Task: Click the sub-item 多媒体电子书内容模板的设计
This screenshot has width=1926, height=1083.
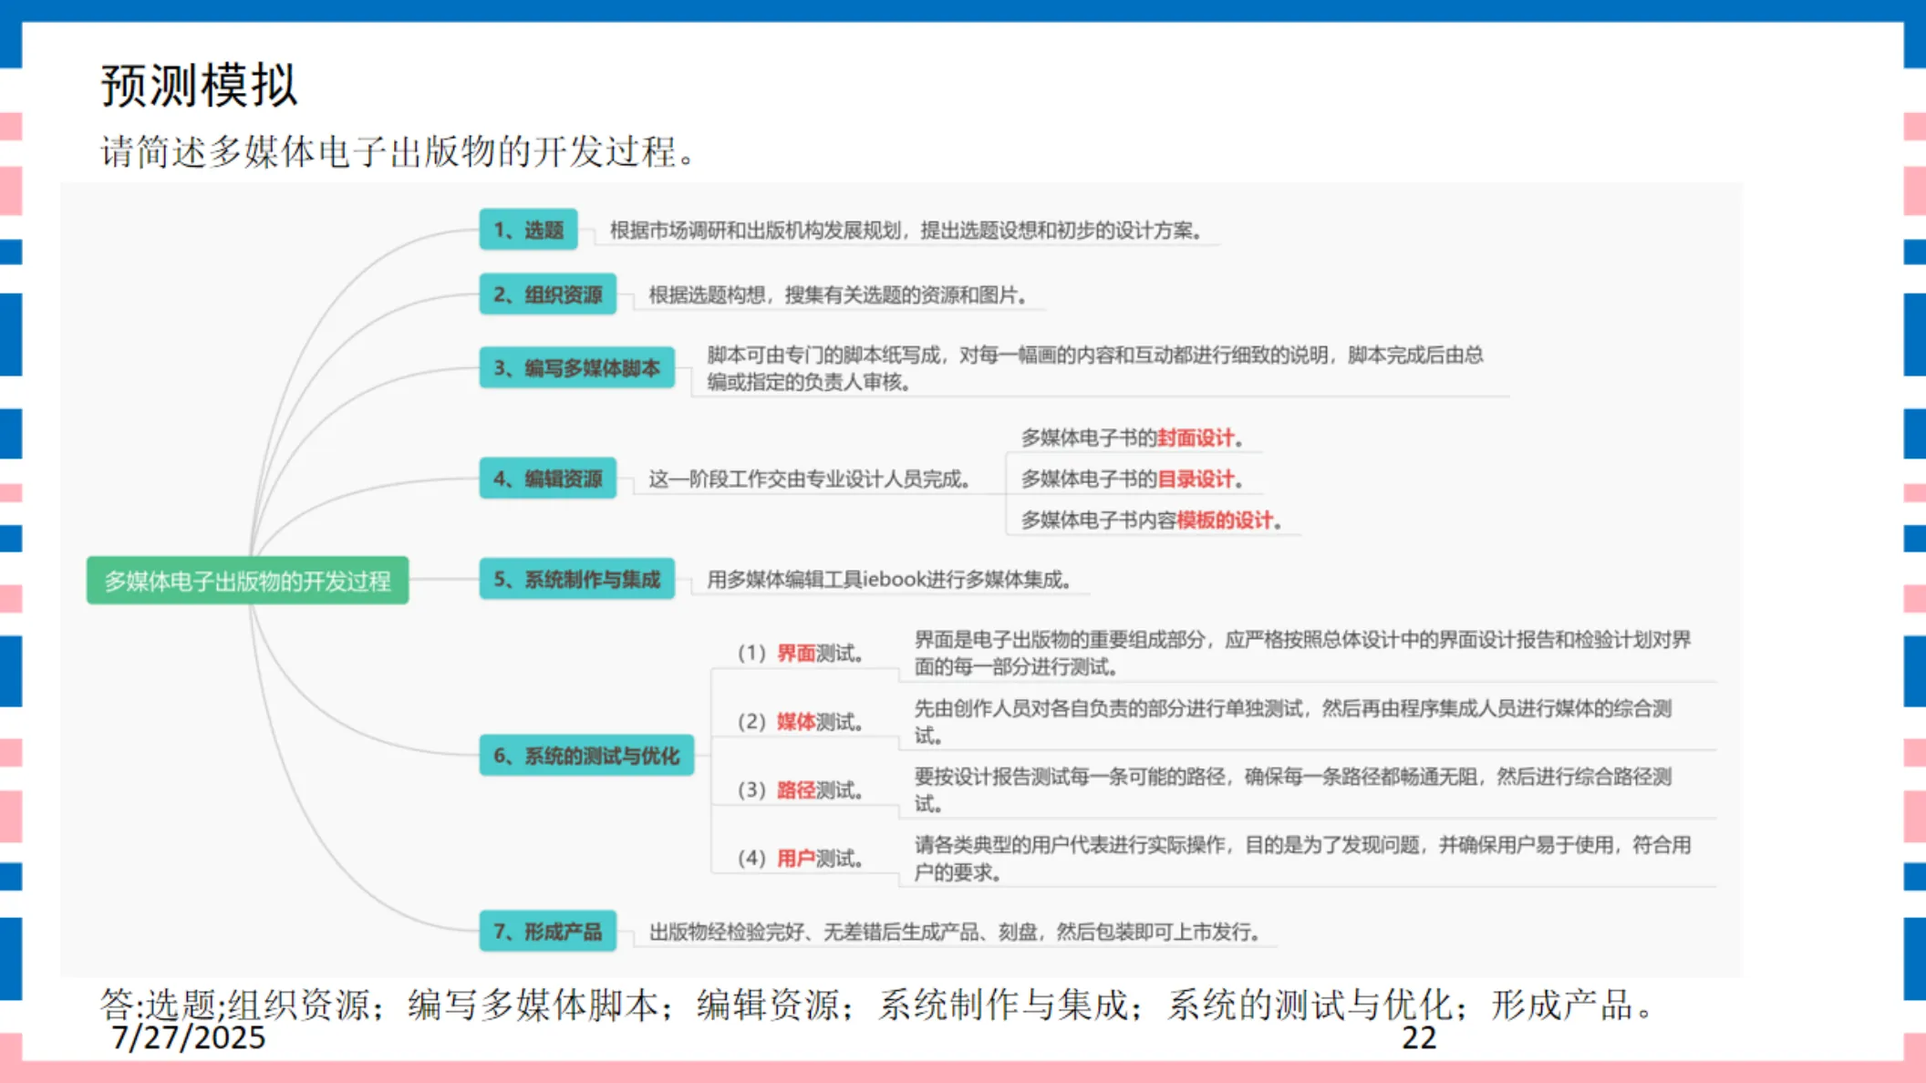Action: (1152, 521)
